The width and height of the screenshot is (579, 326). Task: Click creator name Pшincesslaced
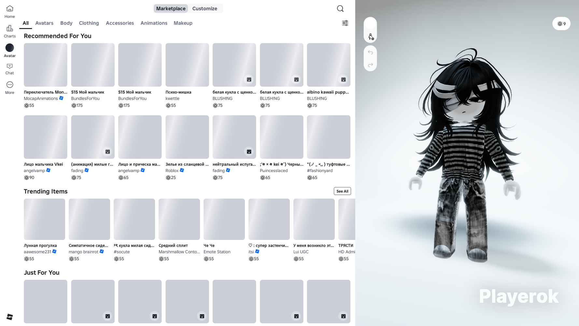(x=274, y=170)
